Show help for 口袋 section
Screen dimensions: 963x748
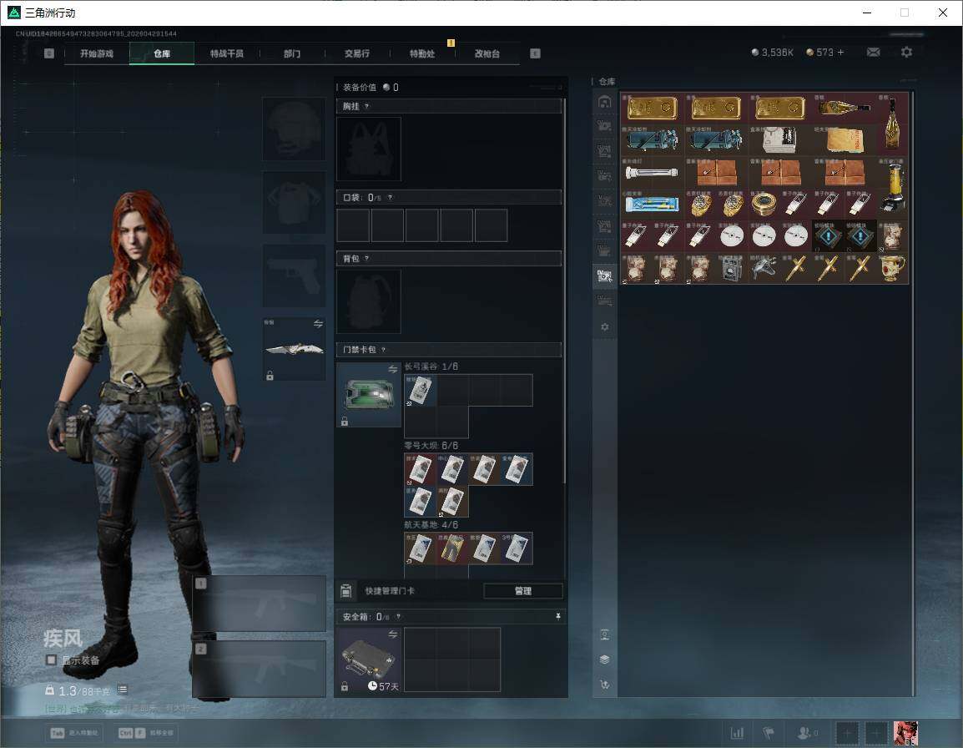pyautogui.click(x=390, y=197)
